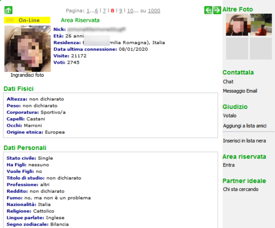Start a Chat with this user
Screen dimensions: 275x228
[228, 82]
